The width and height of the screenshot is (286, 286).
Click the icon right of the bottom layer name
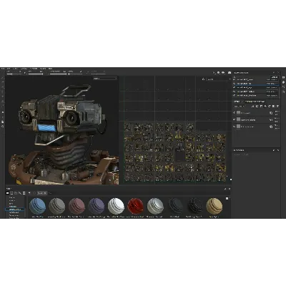(x=271, y=127)
